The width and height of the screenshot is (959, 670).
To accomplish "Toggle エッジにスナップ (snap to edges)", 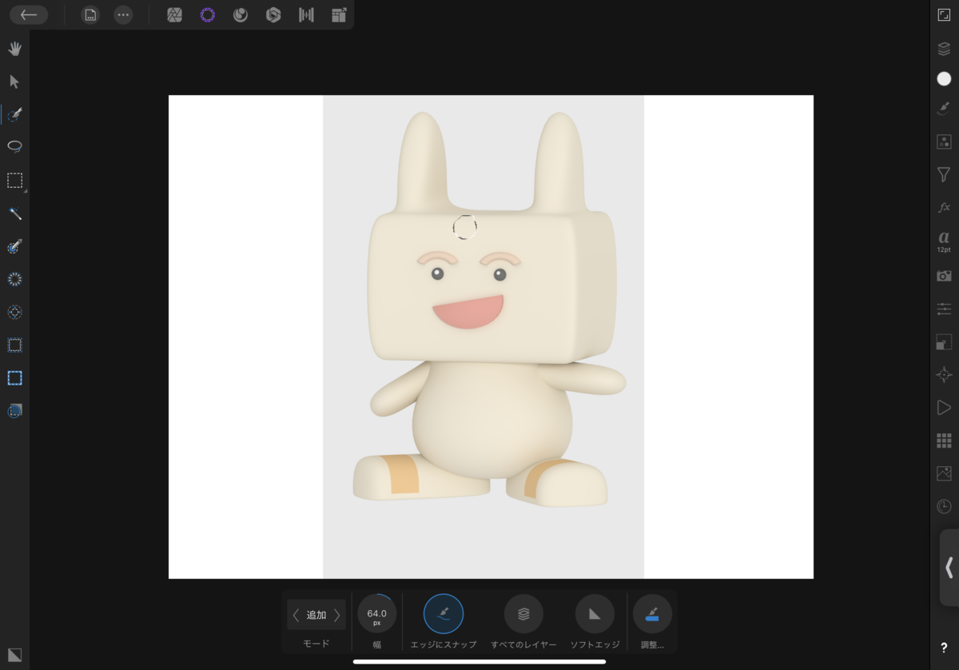I will coord(444,614).
